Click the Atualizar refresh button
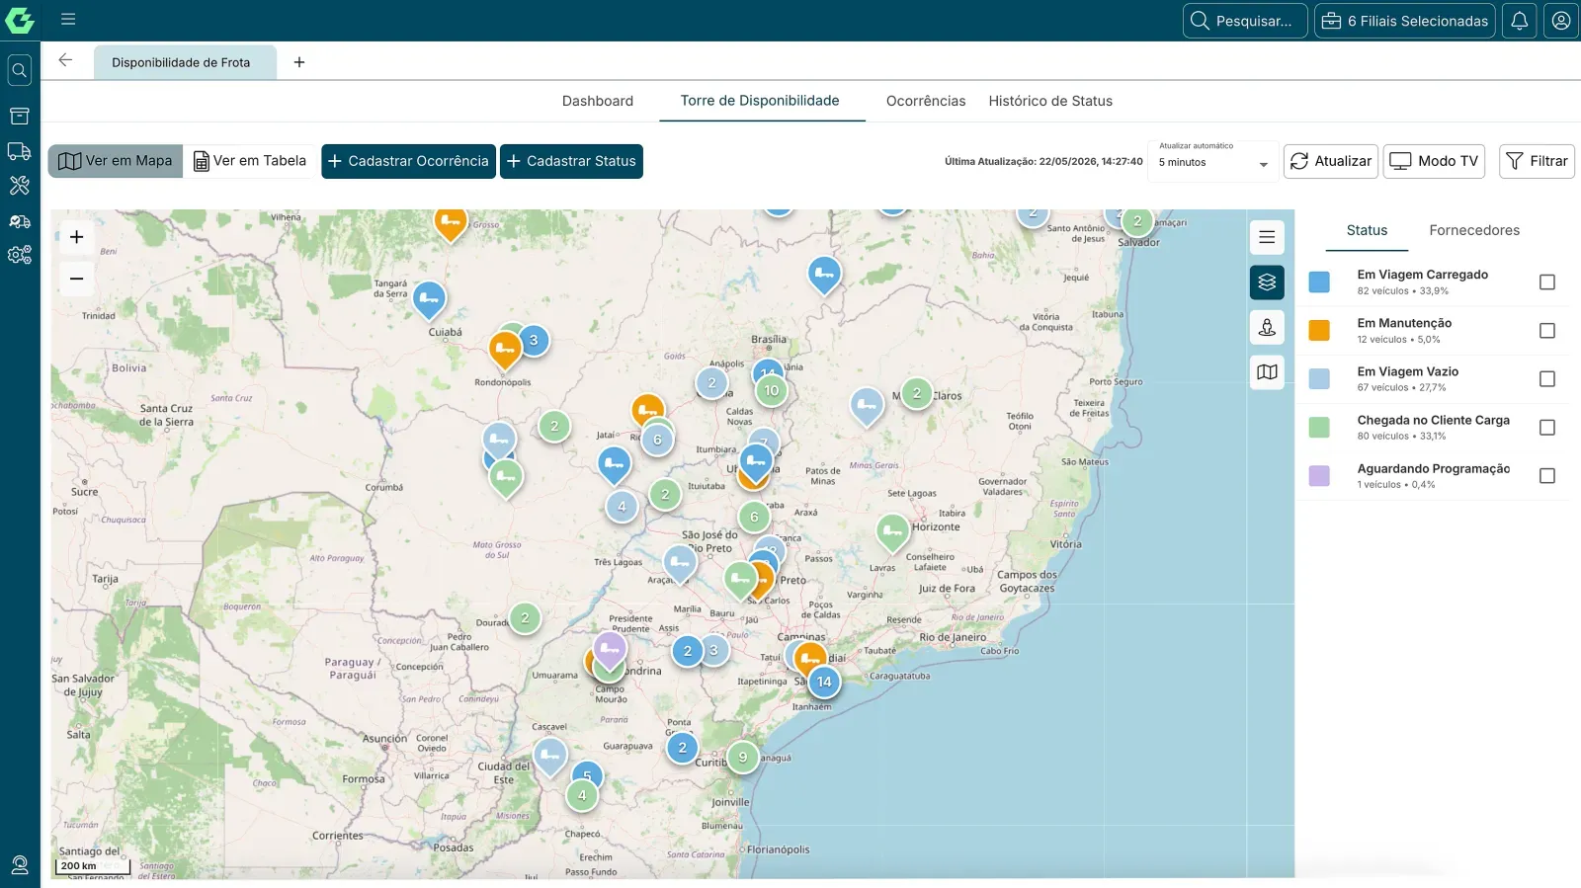 click(x=1331, y=161)
